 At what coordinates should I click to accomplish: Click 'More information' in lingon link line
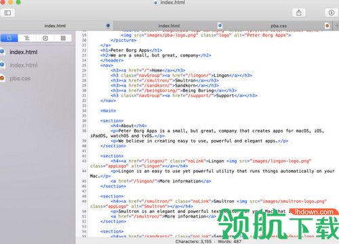tap(180, 181)
